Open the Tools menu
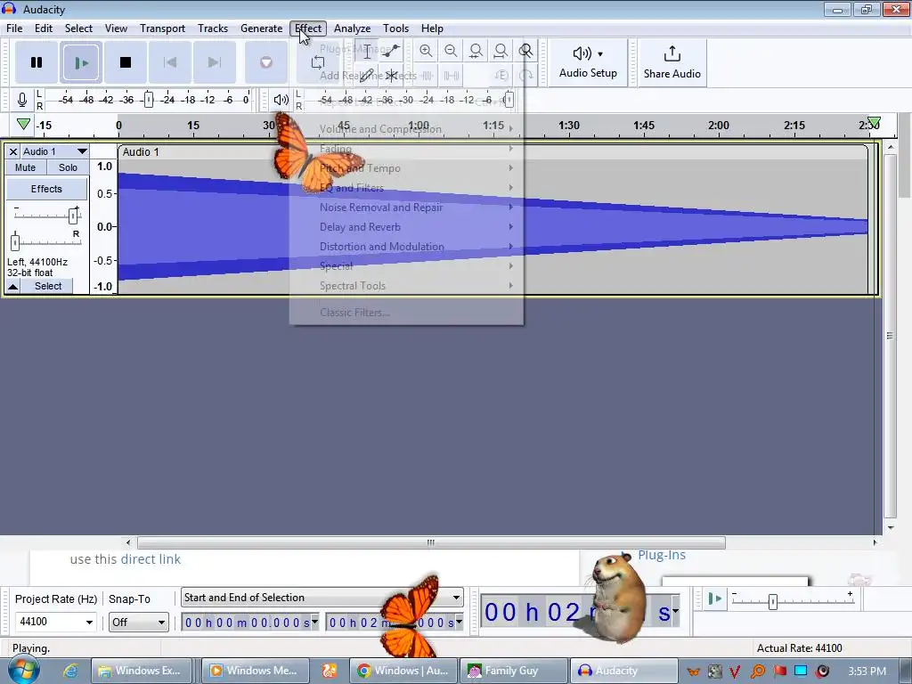 [396, 28]
